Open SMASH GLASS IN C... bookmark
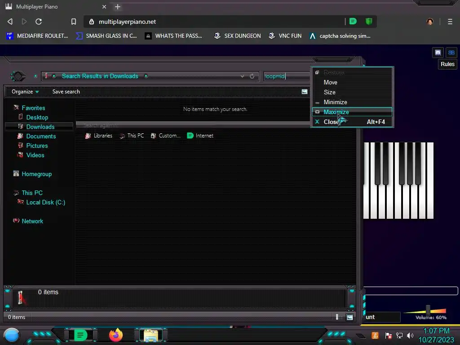The width and height of the screenshot is (460, 345). [x=107, y=36]
